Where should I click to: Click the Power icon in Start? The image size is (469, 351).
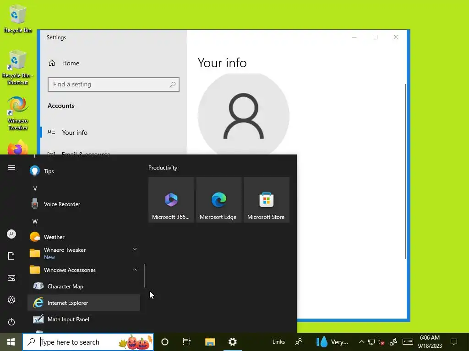tap(11, 322)
